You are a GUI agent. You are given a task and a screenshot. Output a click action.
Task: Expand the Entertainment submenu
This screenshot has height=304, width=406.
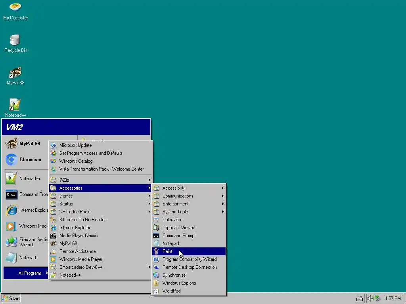coord(189,204)
